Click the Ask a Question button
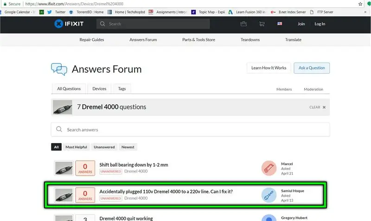Viewport: 371px width, 221px height. (x=312, y=68)
